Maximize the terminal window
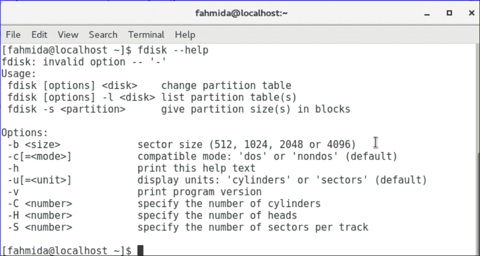This screenshot has width=480, height=256. tap(449, 13)
